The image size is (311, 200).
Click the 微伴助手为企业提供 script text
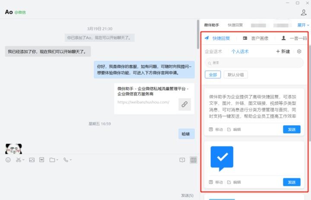point(253,106)
